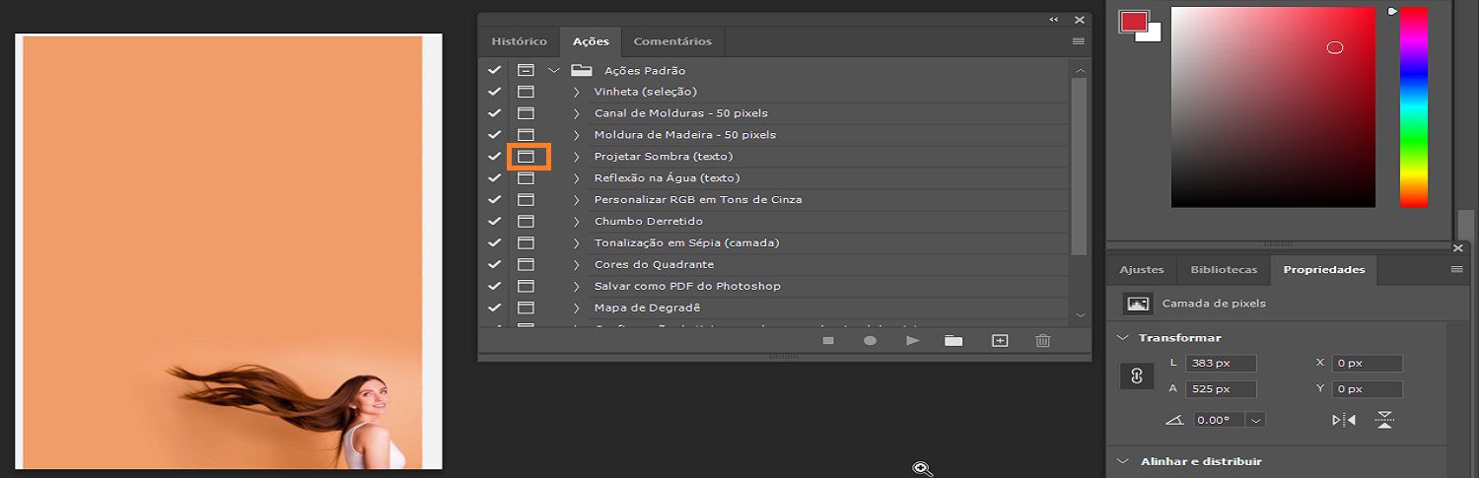This screenshot has width=1479, height=478.
Task: Close the Ações floating panel
Action: 1080,20
